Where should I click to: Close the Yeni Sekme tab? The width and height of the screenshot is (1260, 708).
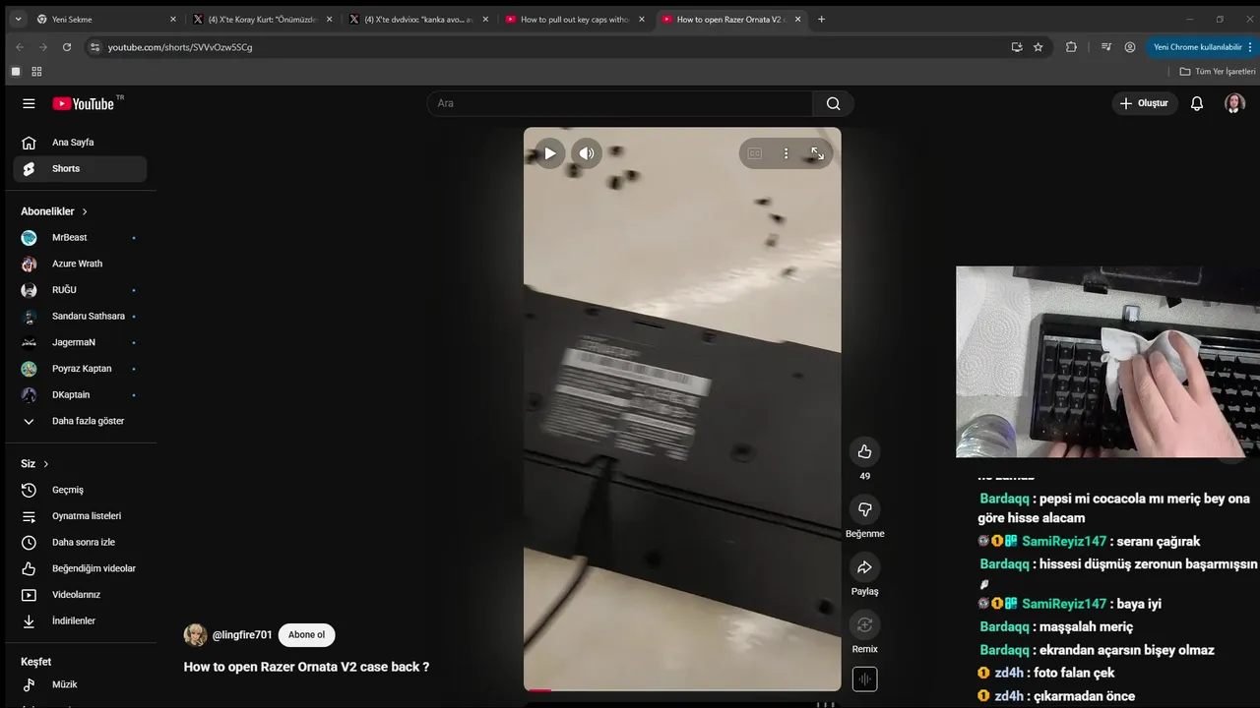click(x=173, y=19)
